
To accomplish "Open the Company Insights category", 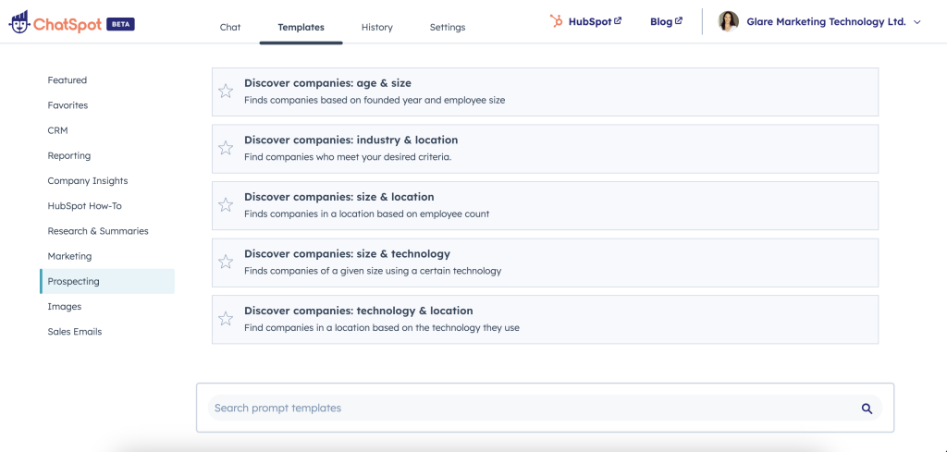I will 88,181.
